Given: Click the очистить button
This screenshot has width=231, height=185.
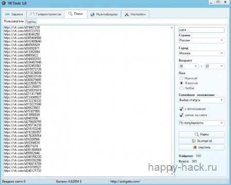Looking at the screenshot, I should pyautogui.click(x=202, y=147).
